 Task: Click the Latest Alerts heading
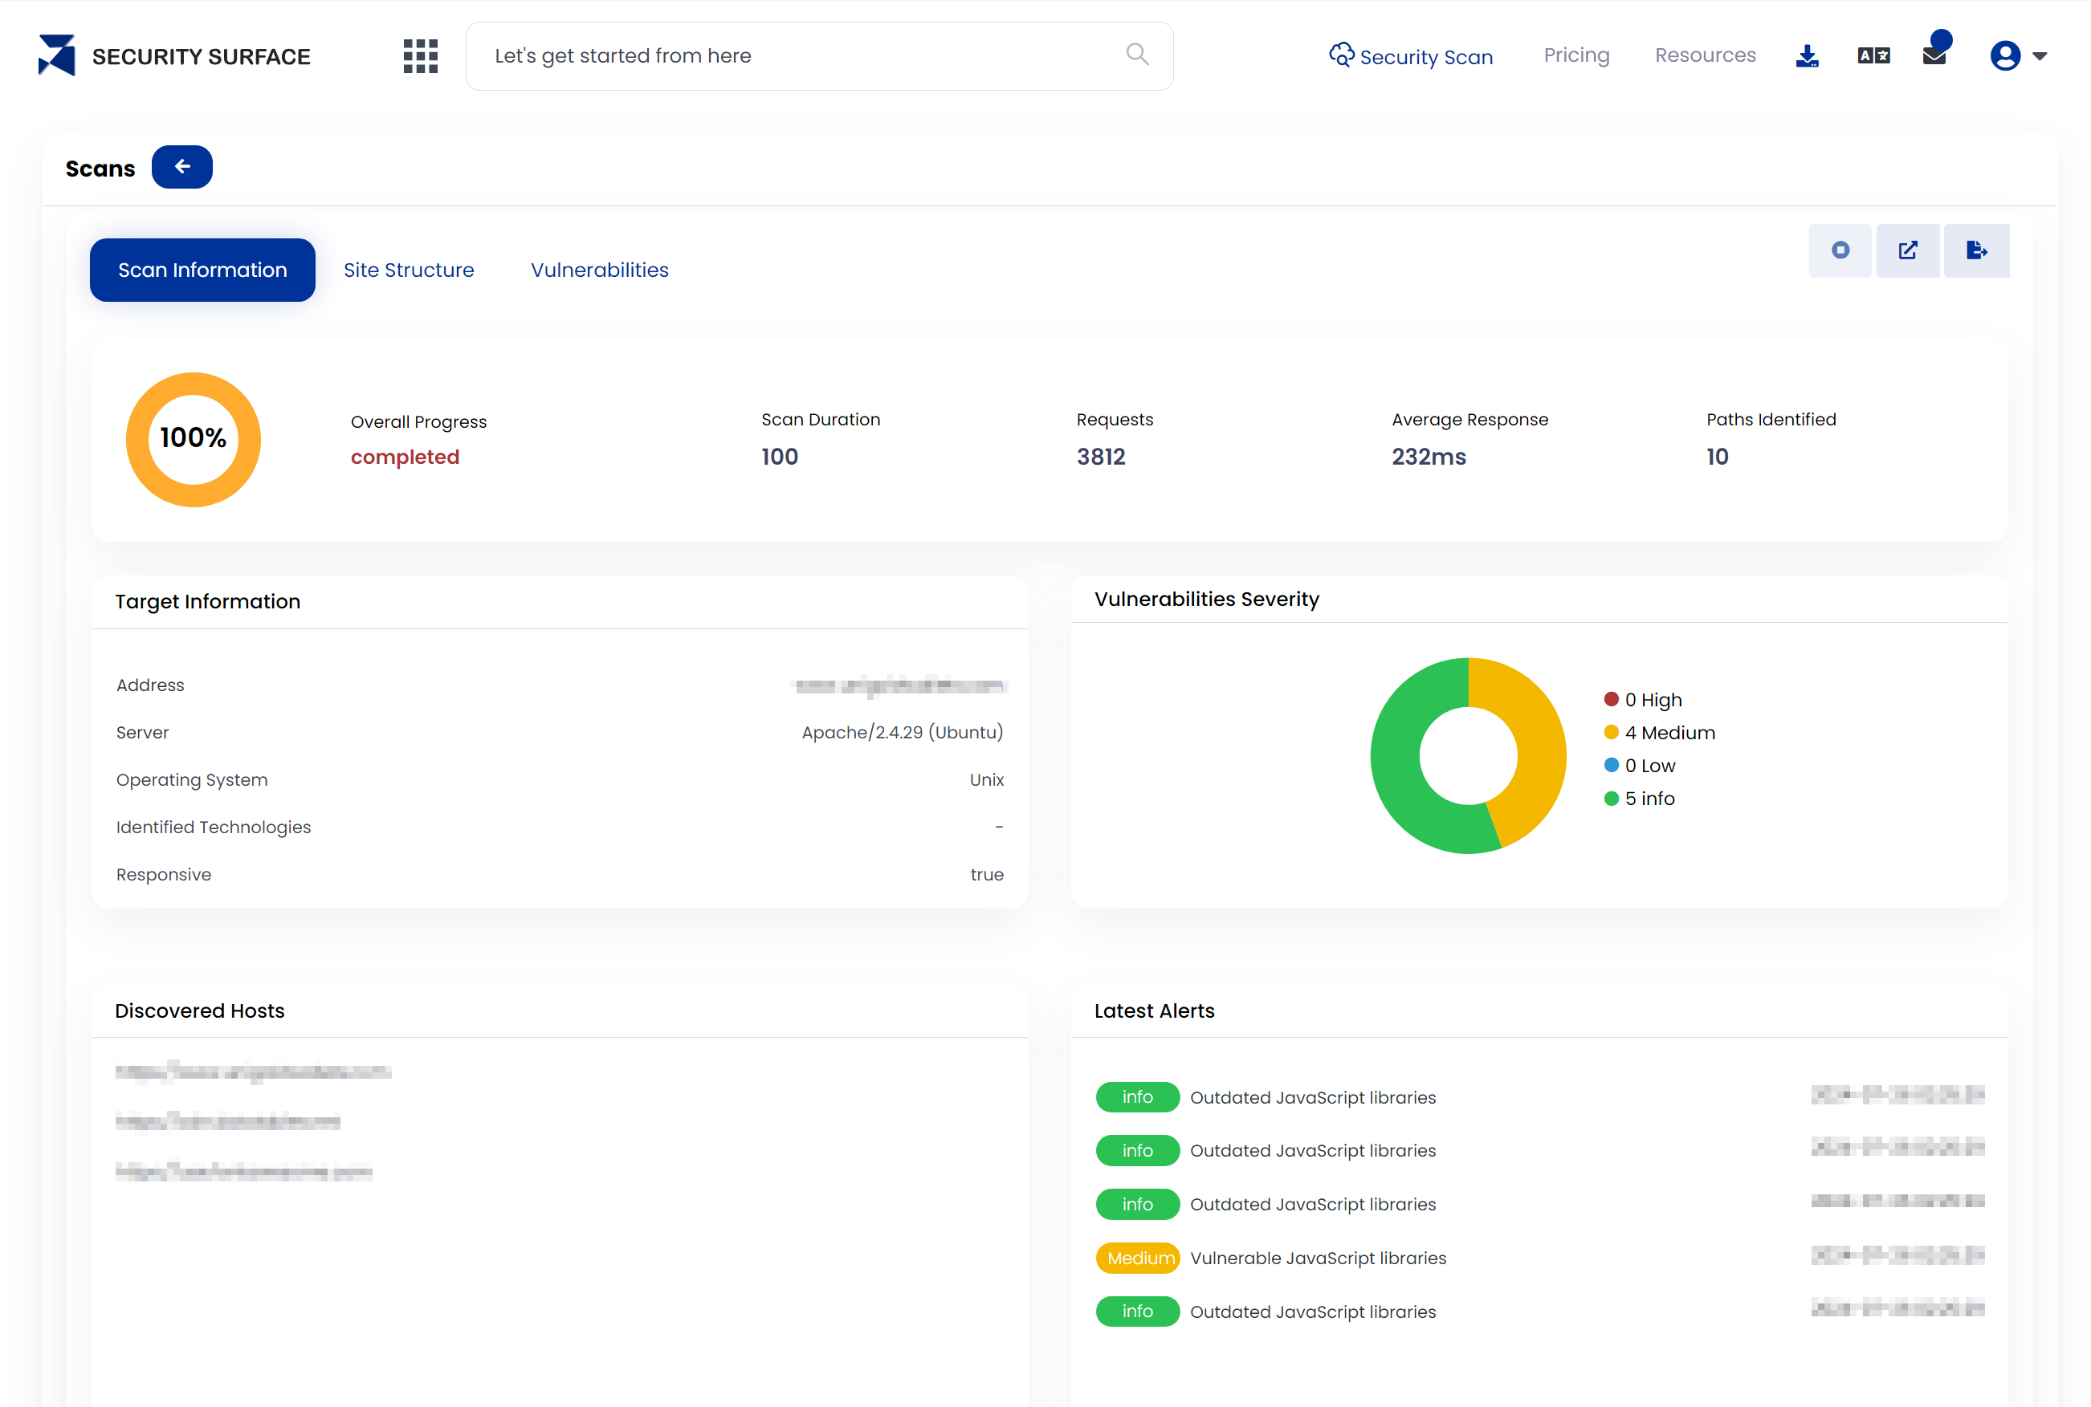(1154, 1011)
